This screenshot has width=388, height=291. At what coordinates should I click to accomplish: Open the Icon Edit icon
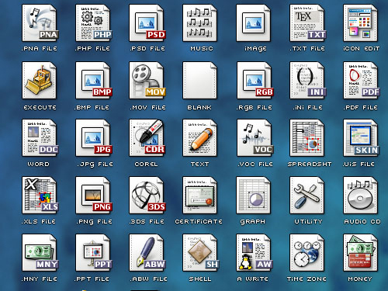360,23
